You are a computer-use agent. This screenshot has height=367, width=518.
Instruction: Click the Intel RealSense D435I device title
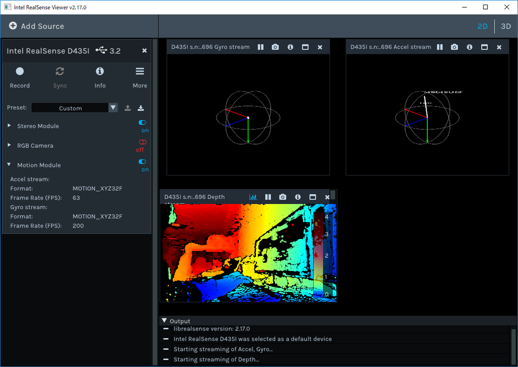pyautogui.click(x=48, y=51)
